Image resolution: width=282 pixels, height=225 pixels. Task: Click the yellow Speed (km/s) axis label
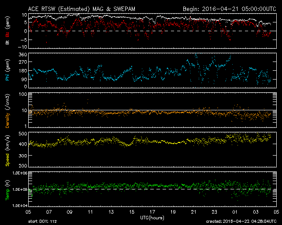[7, 150]
